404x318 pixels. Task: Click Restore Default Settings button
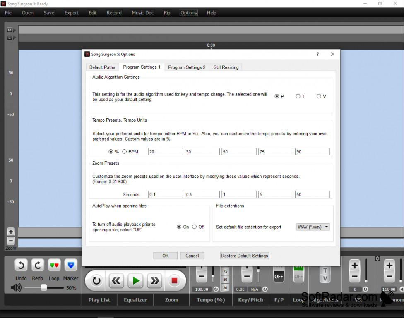pos(245,256)
